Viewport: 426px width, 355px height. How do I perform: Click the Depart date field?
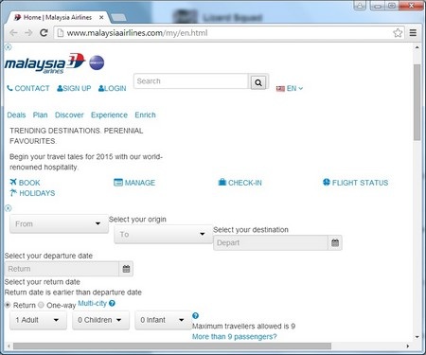coord(271,242)
